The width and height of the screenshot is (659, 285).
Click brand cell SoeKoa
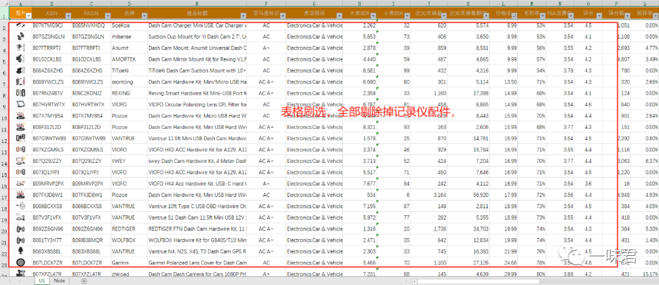[x=129, y=26]
